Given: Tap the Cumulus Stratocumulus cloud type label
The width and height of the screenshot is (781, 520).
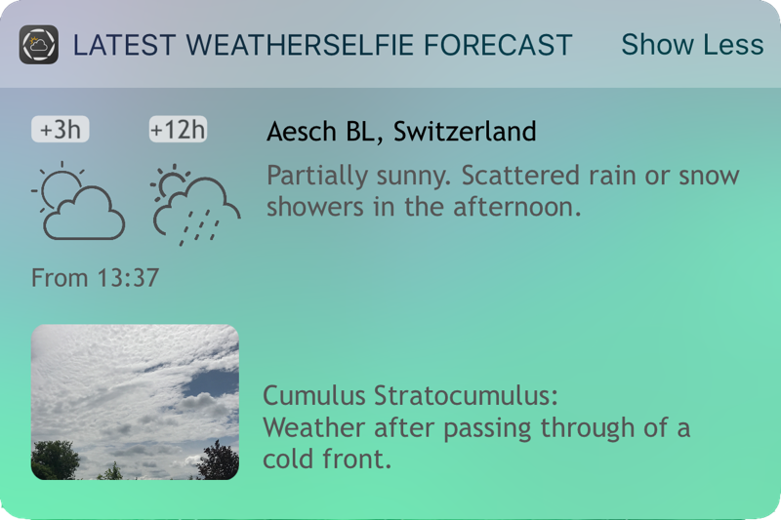Looking at the screenshot, I should (x=410, y=396).
